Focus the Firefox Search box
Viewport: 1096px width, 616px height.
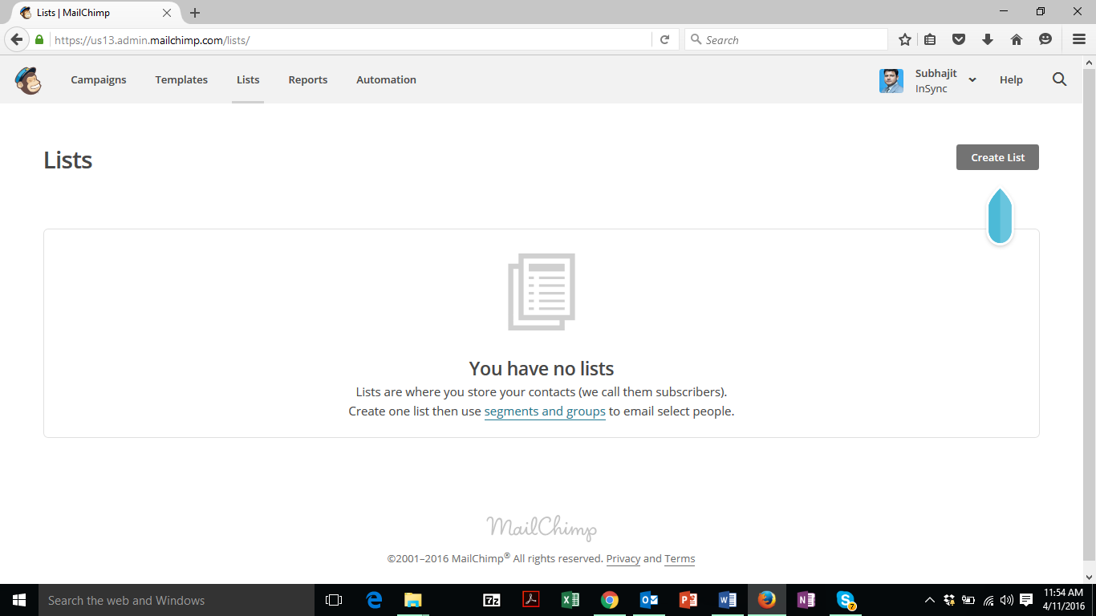click(x=786, y=39)
